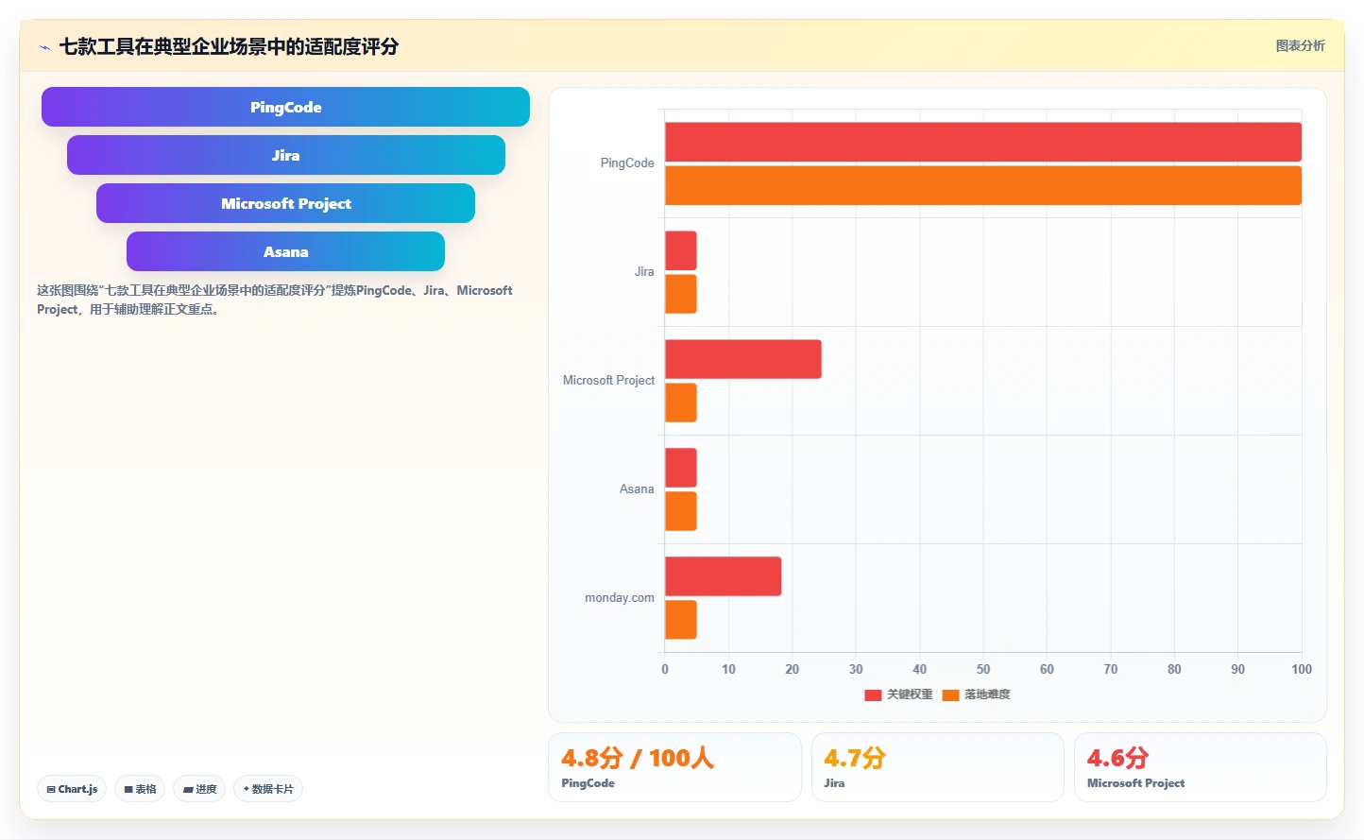This screenshot has height=840, width=1364.
Task: Click Microsoft Project red chart bar
Action: (743, 359)
